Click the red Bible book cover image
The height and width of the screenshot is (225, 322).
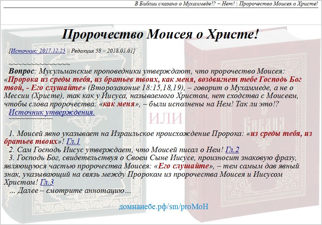(252, 125)
